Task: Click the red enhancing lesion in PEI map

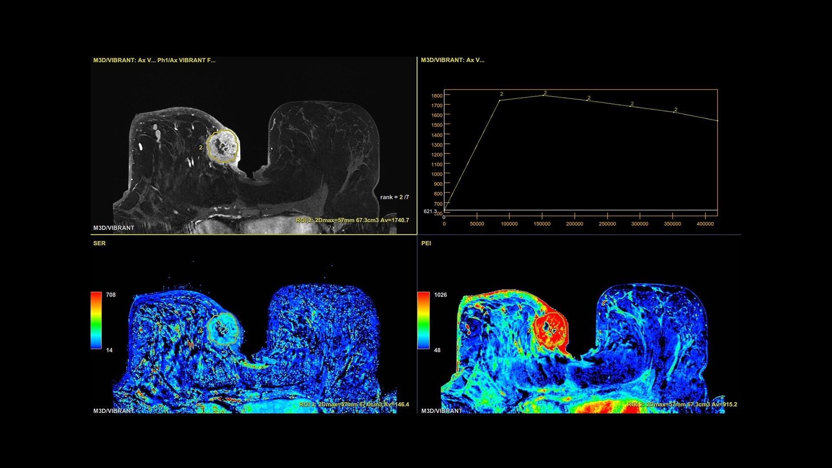Action: (550, 330)
